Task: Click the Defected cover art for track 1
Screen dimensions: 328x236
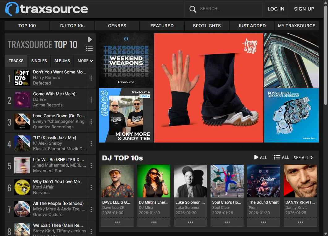Action: (x=22, y=78)
